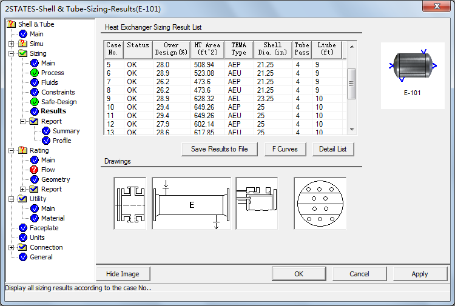This screenshot has width=455, height=306.
Task: Click the check icon beside Profile
Action: (x=46, y=141)
